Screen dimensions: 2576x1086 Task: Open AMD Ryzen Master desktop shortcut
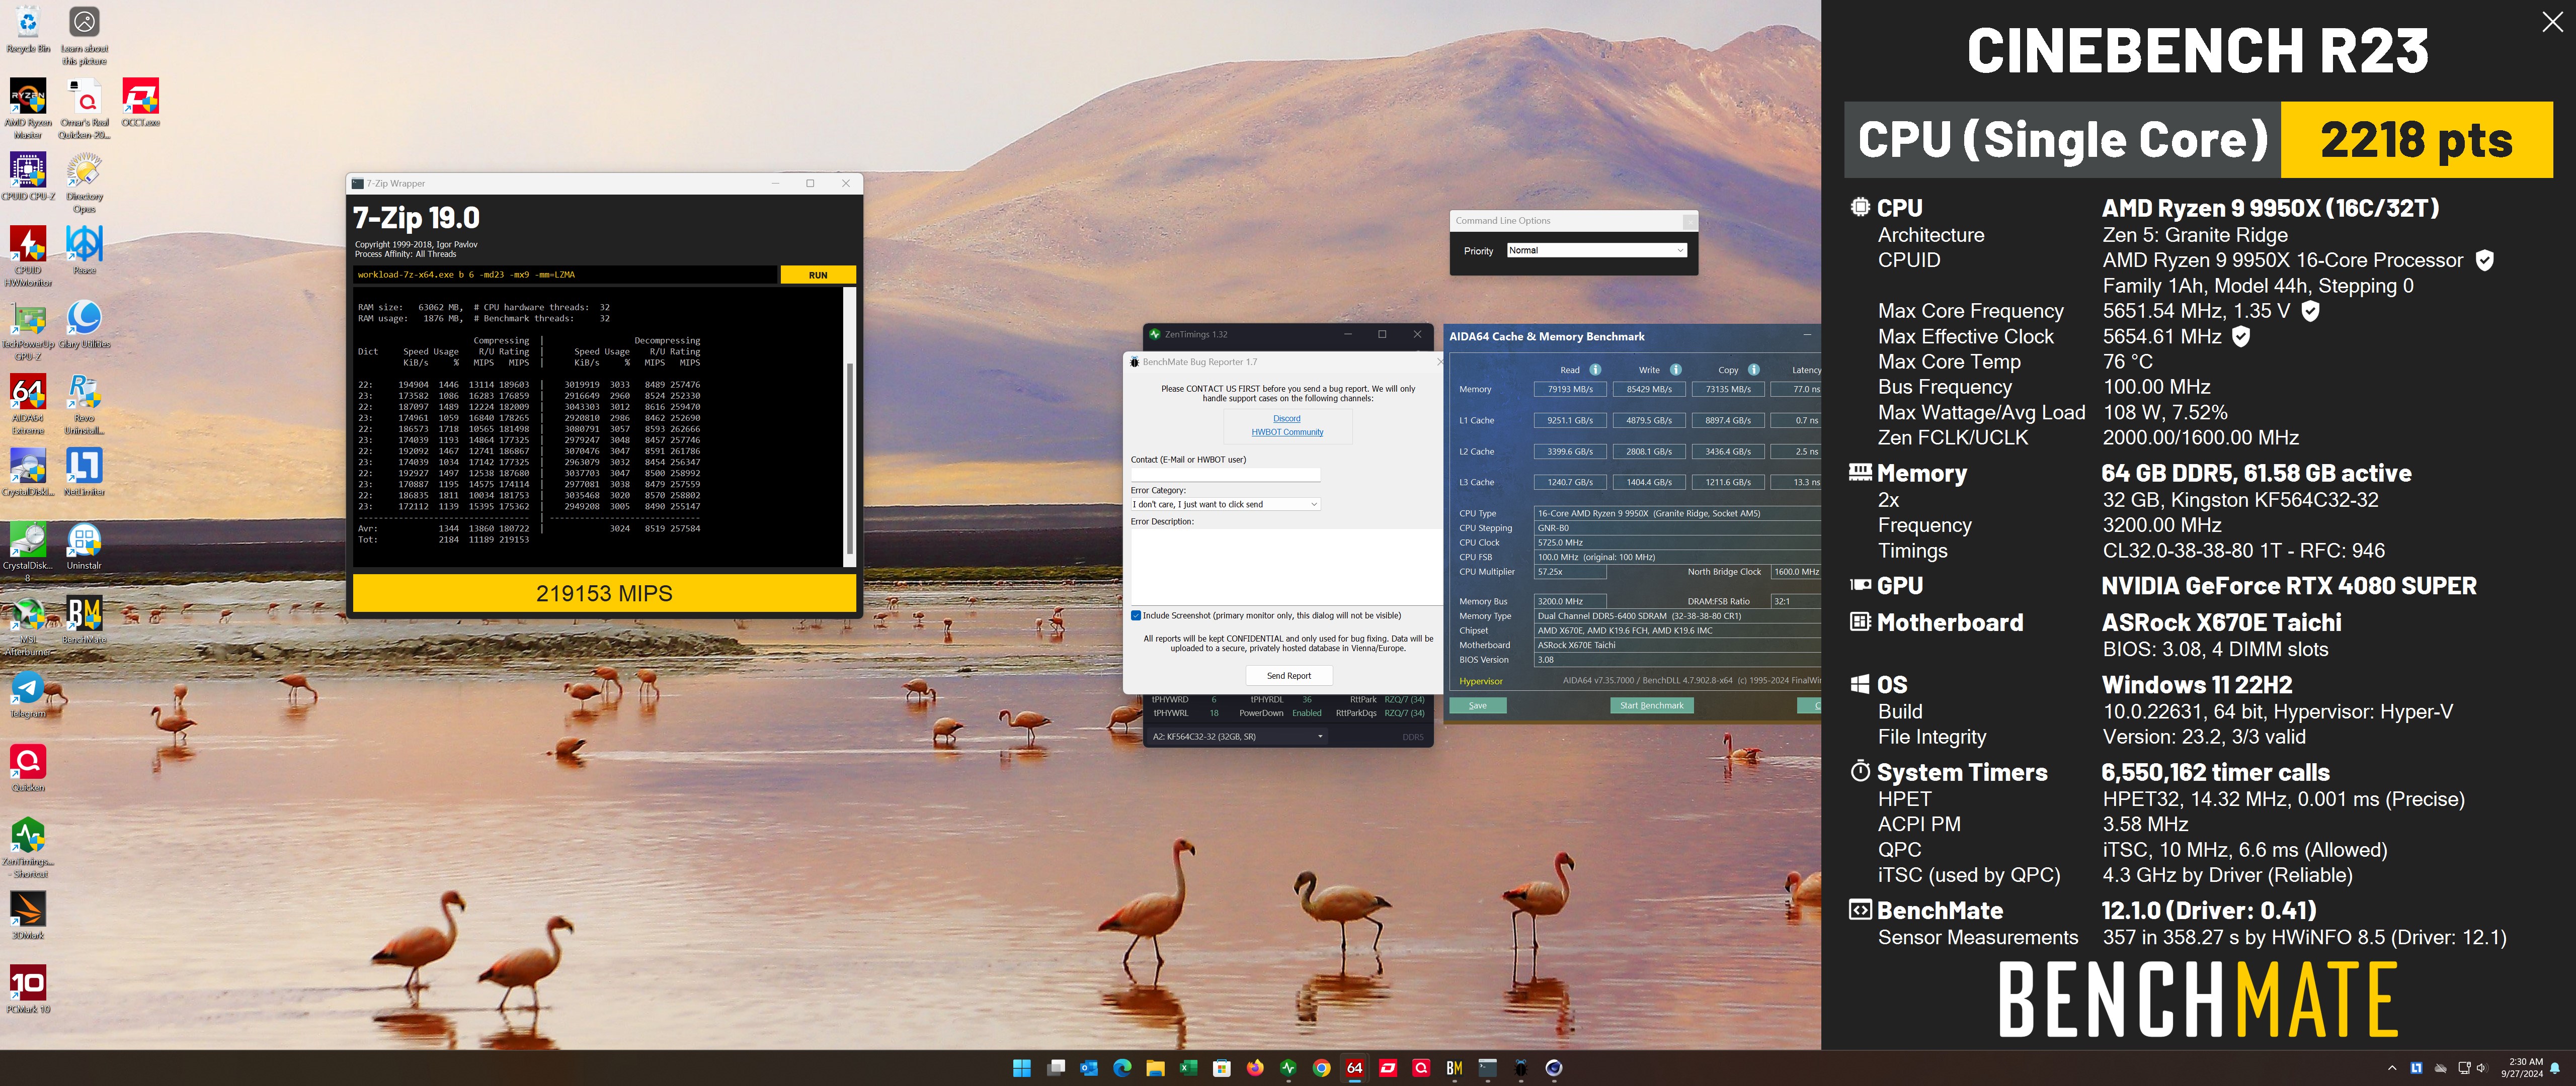28,108
